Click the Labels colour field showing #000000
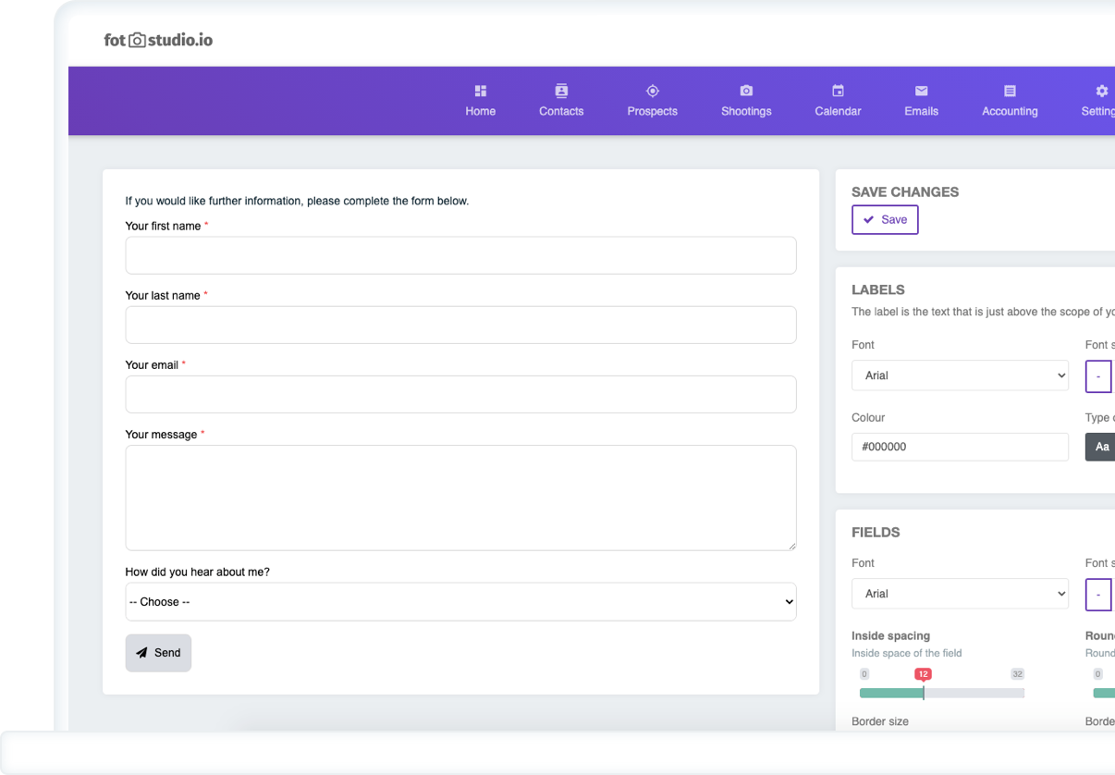1115x775 pixels. pyautogui.click(x=960, y=447)
